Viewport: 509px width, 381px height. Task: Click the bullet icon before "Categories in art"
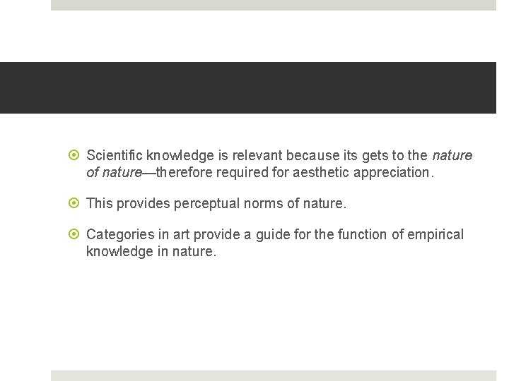point(75,235)
